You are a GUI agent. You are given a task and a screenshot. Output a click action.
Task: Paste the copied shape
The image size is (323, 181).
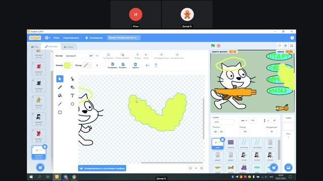123,65
